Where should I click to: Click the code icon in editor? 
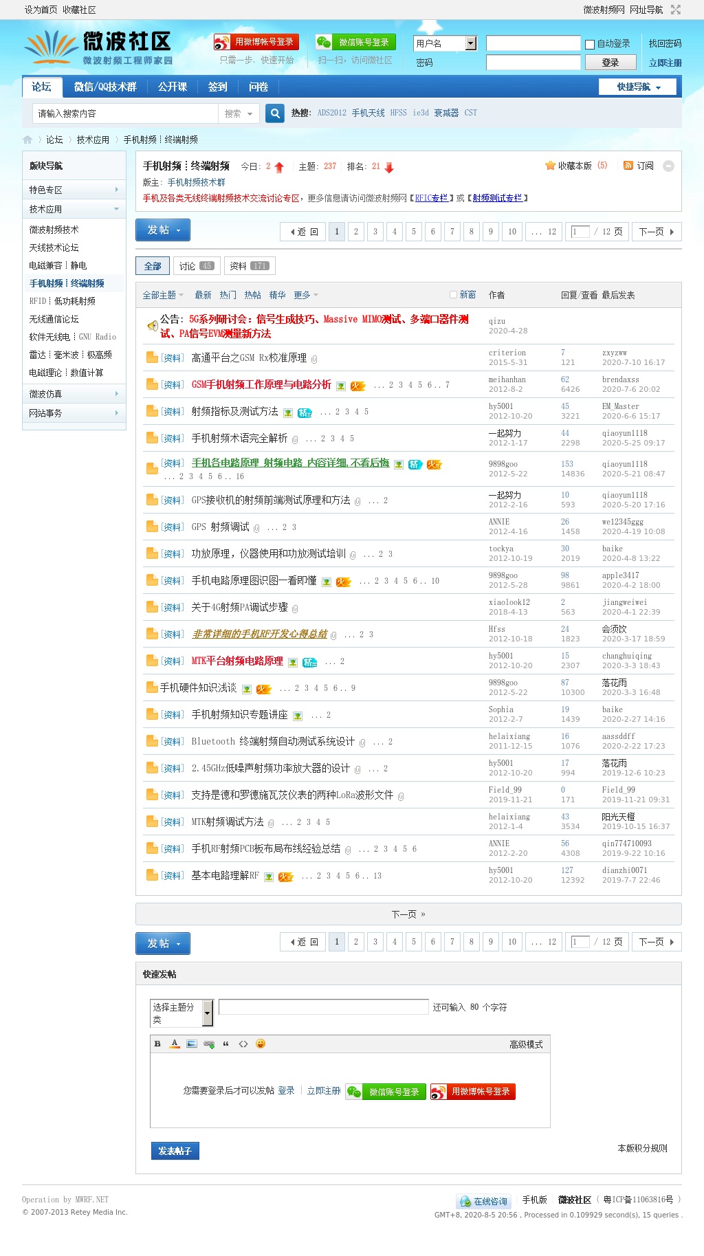point(243,1044)
